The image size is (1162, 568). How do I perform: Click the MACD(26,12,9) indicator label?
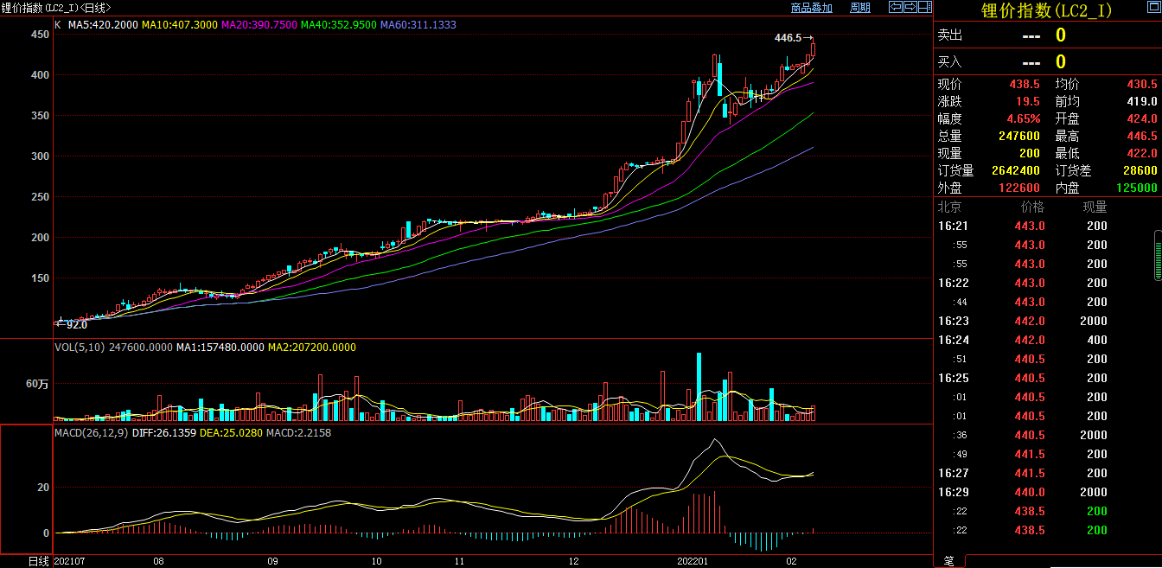pos(89,432)
